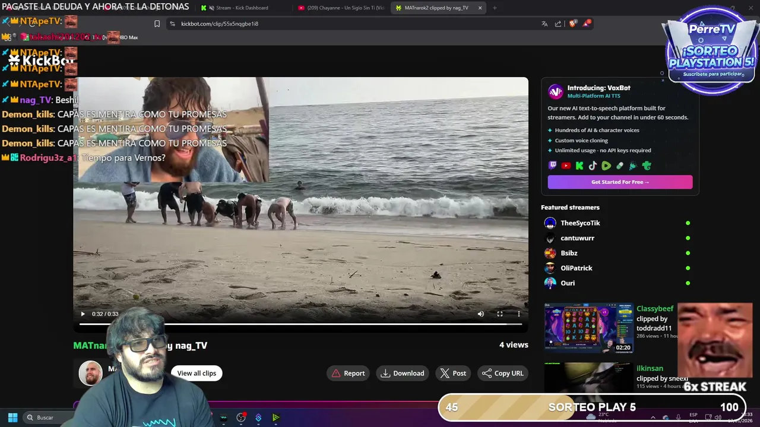Click the 0:32 / 0:33 time display
Screen dimensions: 760x427
[x=105, y=314]
